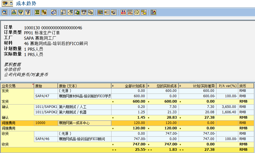Click the Change Layout grid icon

coord(100,12)
